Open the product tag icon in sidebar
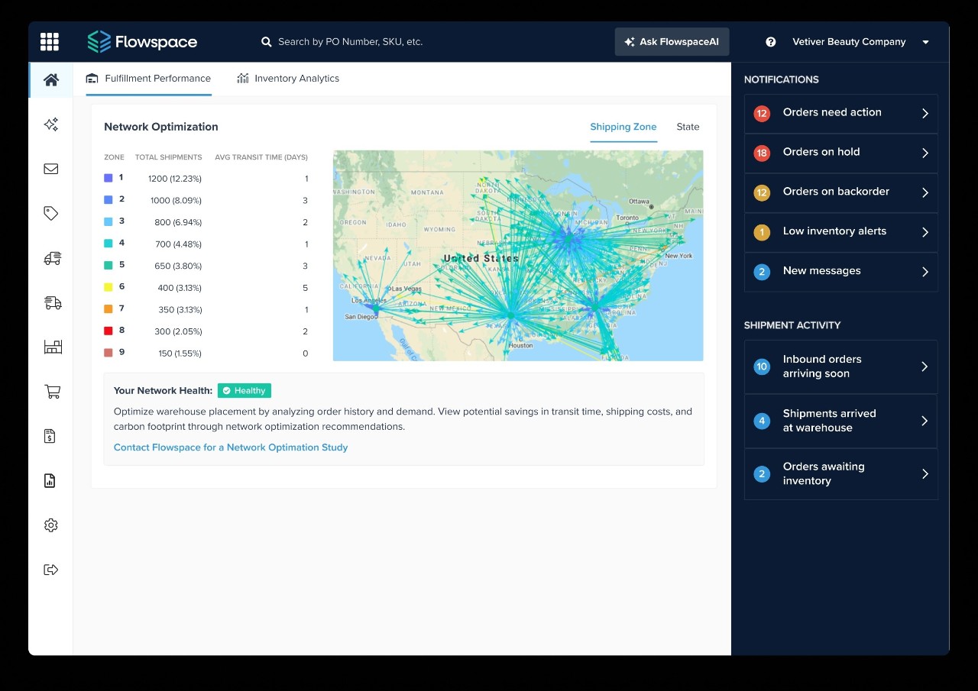Viewport: 978px width, 691px height. tap(50, 213)
